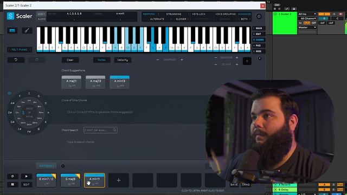
Task: Click the small circle icon right of semitone value
Action: click(260, 58)
